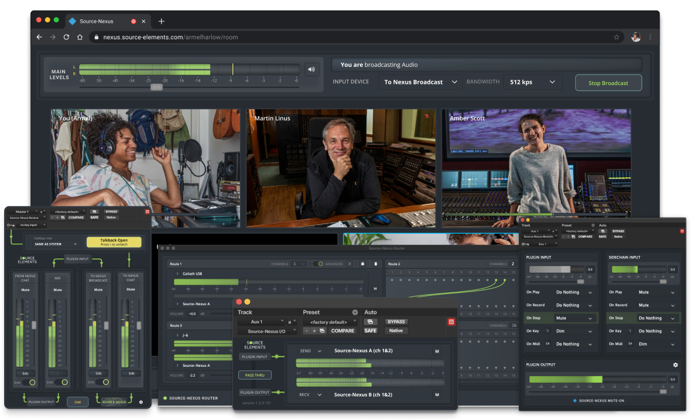This screenshot has height=419, width=693.
Task: Click COMPARE in Source-Nexus I/O plugin
Action: point(343,330)
